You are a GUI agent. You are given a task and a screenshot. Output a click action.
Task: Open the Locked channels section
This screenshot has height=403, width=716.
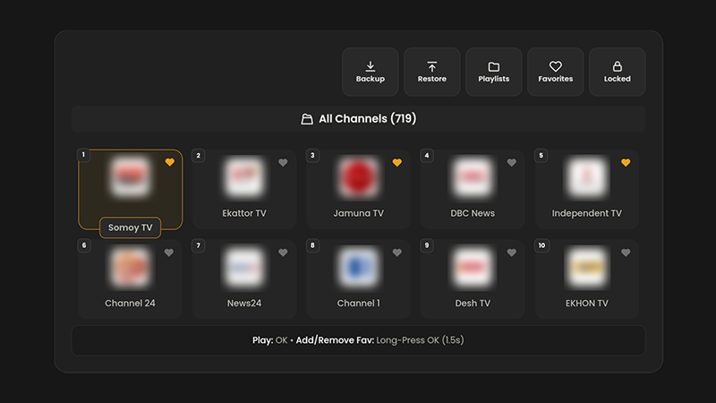point(617,72)
